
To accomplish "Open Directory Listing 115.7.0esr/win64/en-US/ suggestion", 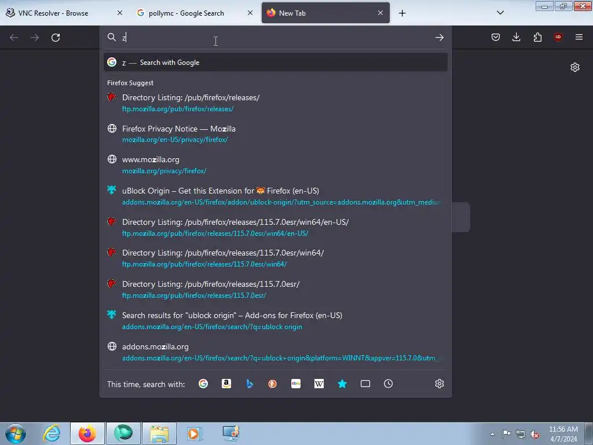I will [x=275, y=227].
